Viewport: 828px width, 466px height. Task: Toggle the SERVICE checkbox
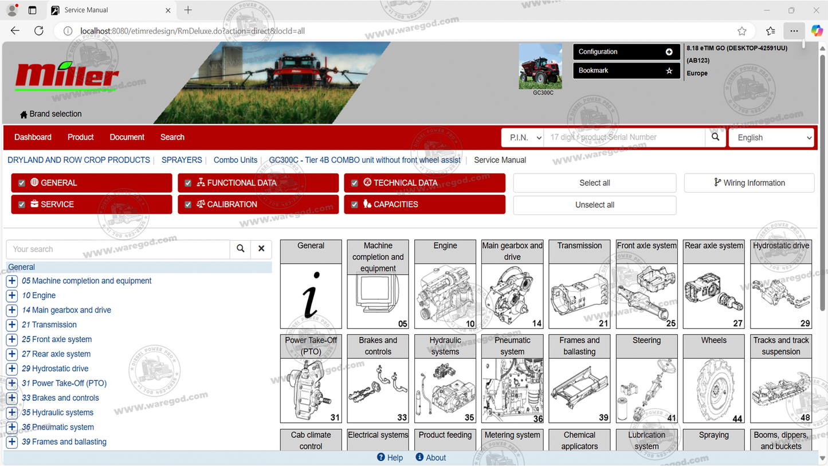[22, 205]
